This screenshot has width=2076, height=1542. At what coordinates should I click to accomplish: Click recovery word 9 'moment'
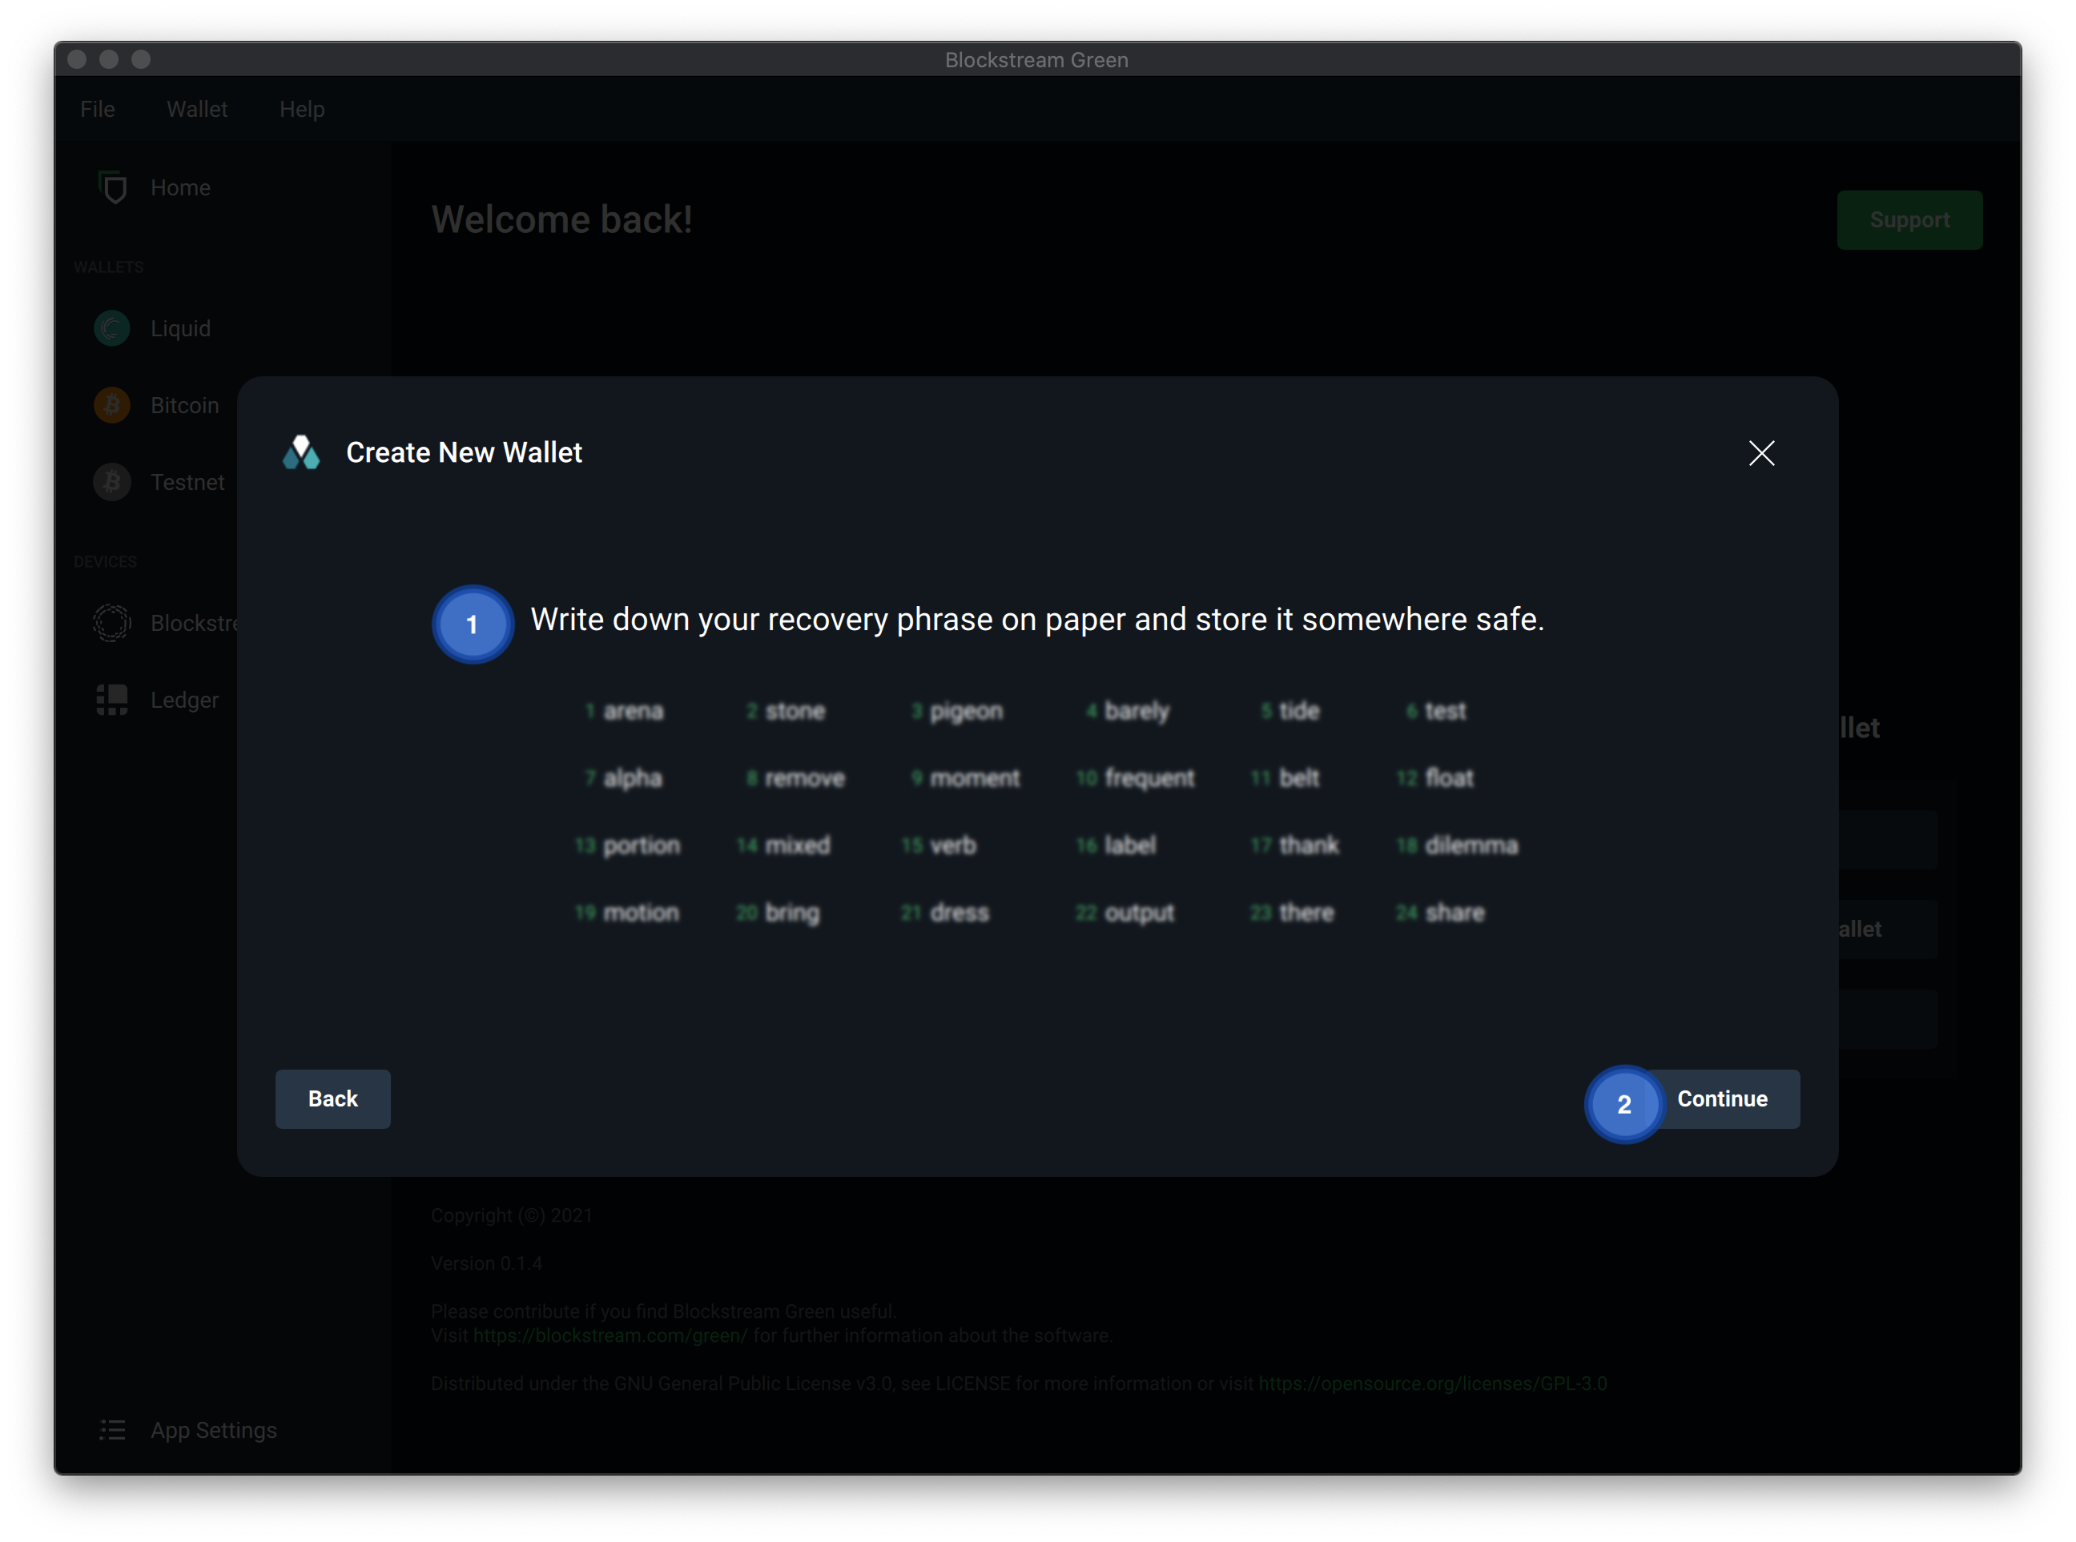pos(975,778)
